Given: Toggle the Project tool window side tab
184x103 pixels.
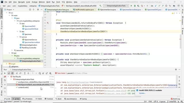Looking at the screenshot, I should pos(1,13).
